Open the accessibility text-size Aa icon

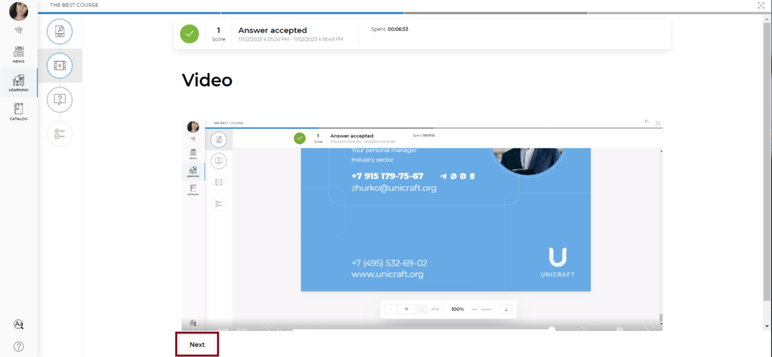[19, 324]
